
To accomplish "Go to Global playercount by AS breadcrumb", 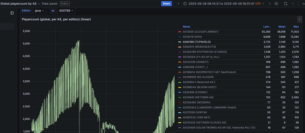I will pyautogui.click(x=18, y=3).
